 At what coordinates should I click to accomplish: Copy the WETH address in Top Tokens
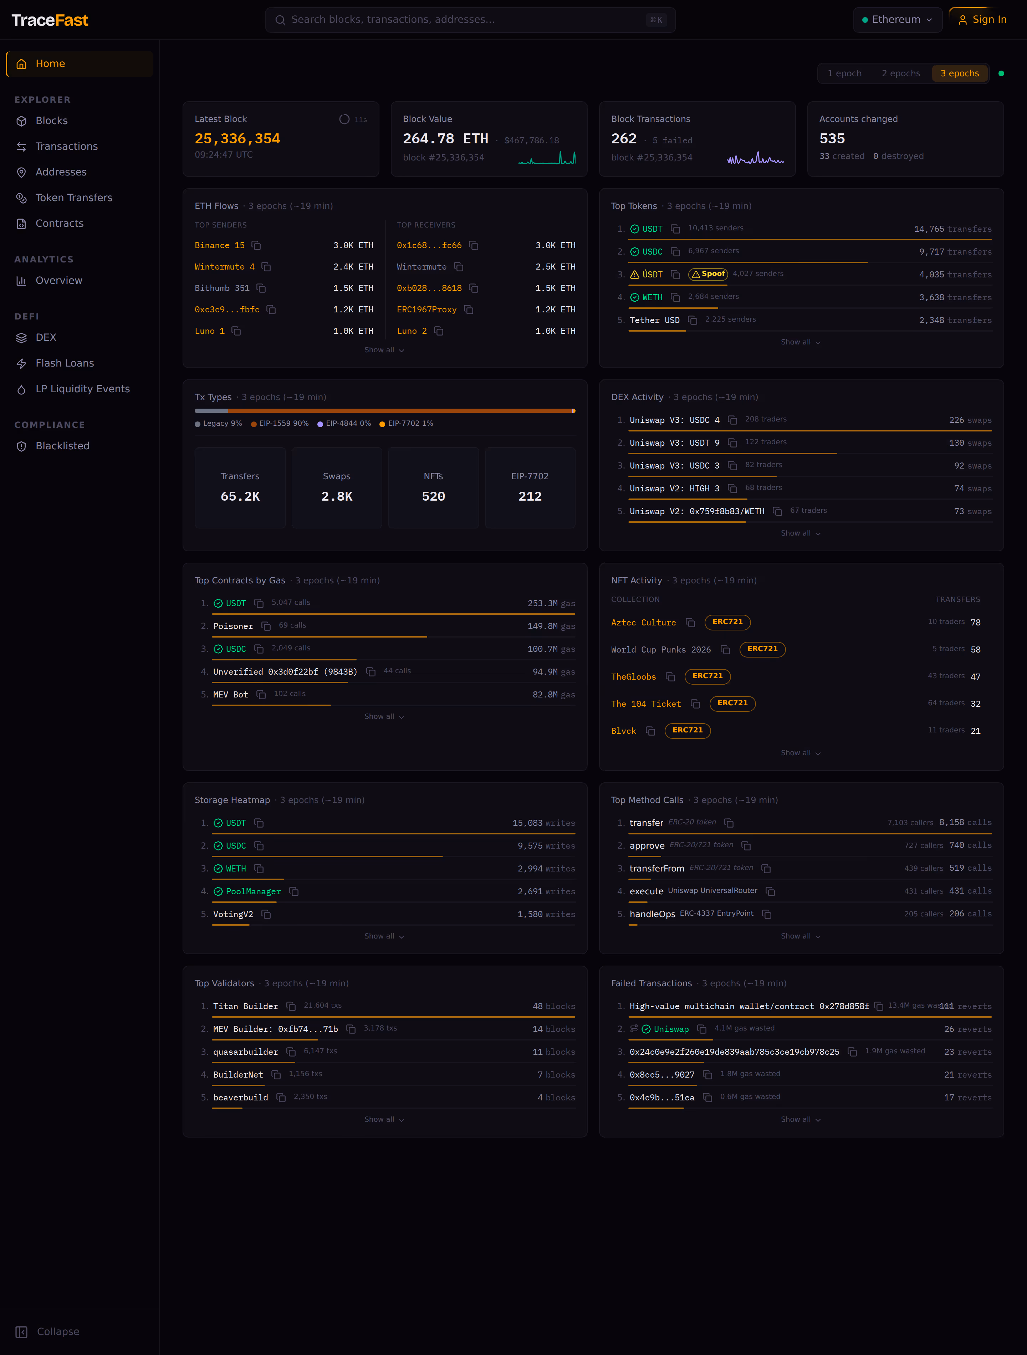[675, 298]
